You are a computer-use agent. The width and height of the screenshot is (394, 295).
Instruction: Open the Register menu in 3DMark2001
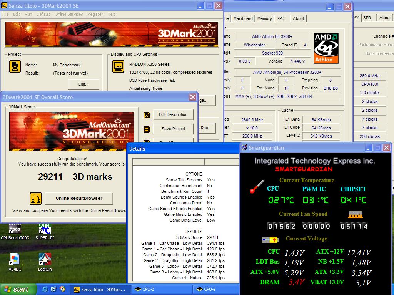tap(95, 14)
